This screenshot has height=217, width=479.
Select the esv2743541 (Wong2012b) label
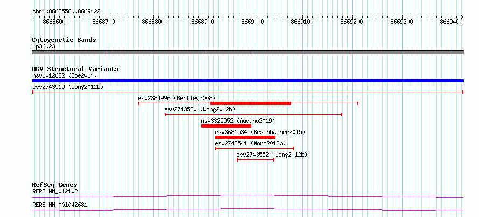[250, 143]
